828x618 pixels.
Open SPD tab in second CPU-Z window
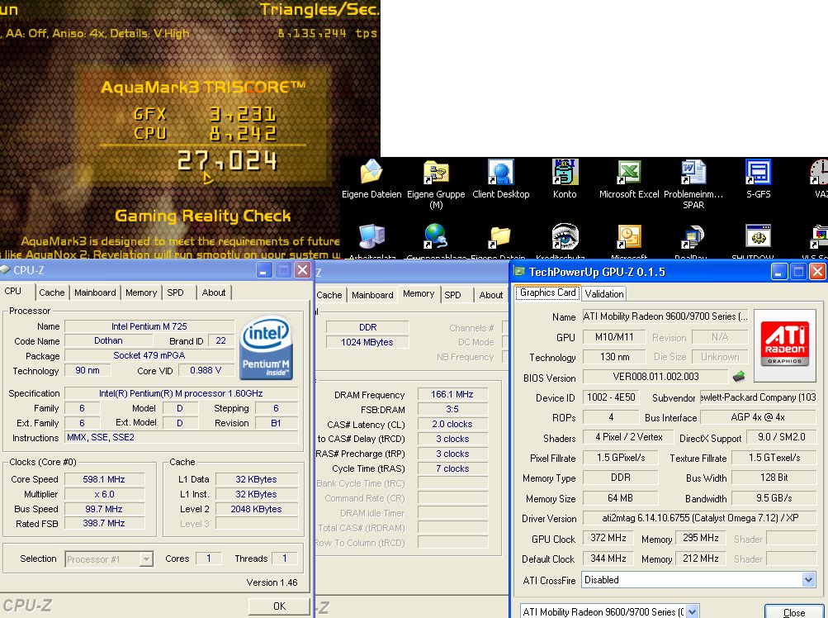[452, 295]
